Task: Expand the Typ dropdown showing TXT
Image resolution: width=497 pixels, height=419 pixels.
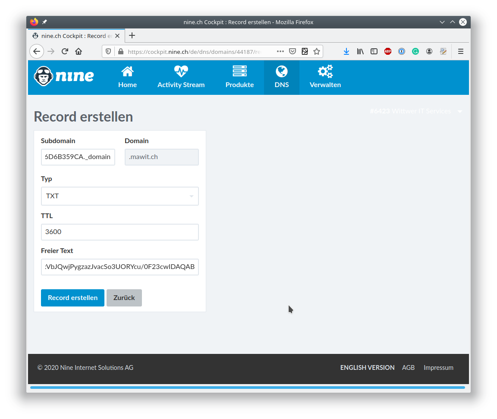Action: coord(120,196)
